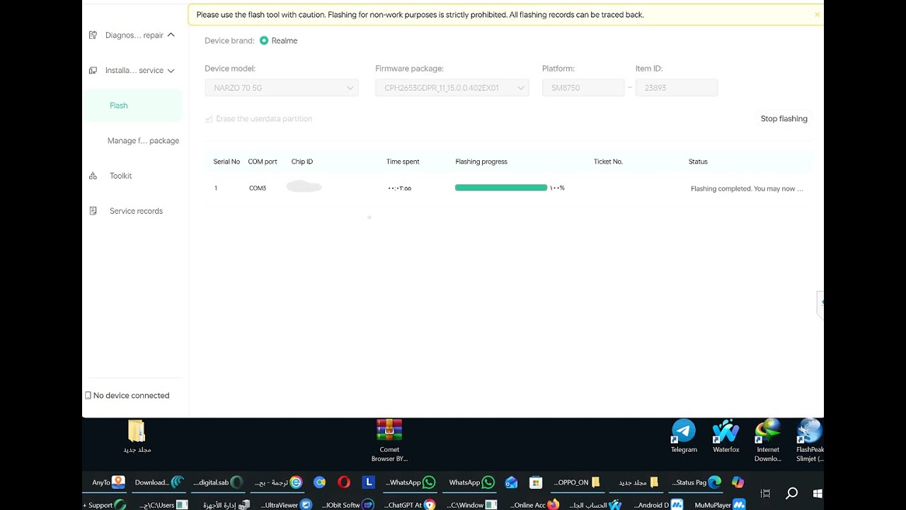Switch to Online Acc Firefox window in taskbar
906x510 pixels.
[x=534, y=505]
